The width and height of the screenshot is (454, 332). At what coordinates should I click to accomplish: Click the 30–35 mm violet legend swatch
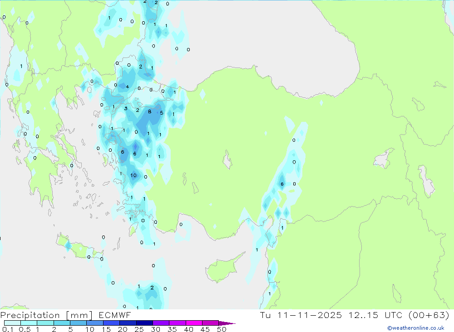[x=161, y=323]
